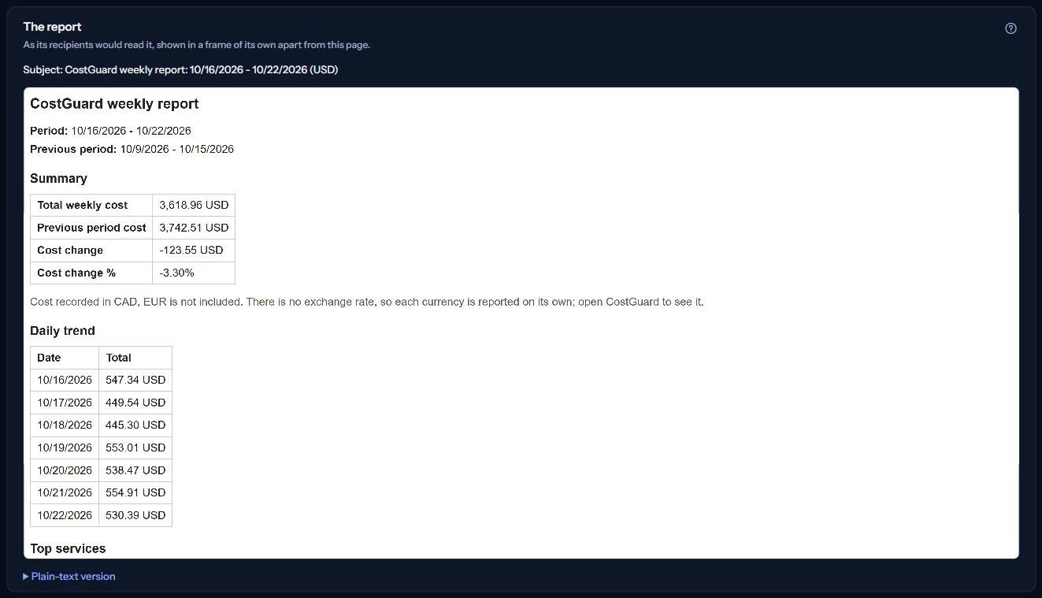Click The report panel title

click(x=52, y=27)
